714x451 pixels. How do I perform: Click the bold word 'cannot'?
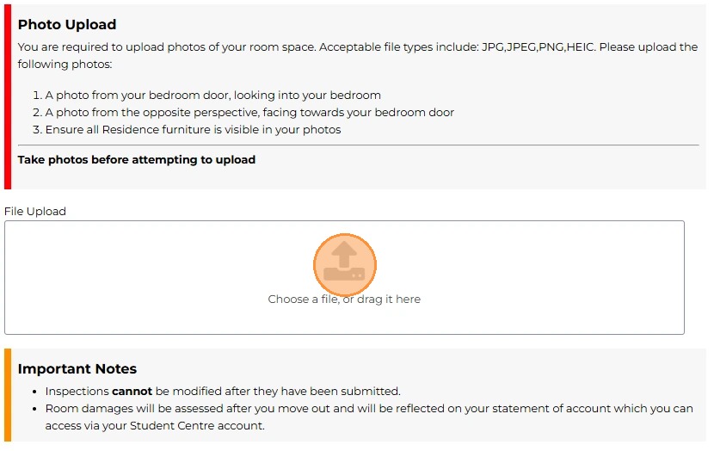[132, 391]
